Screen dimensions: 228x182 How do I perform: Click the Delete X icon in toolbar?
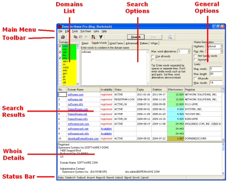tap(86, 37)
